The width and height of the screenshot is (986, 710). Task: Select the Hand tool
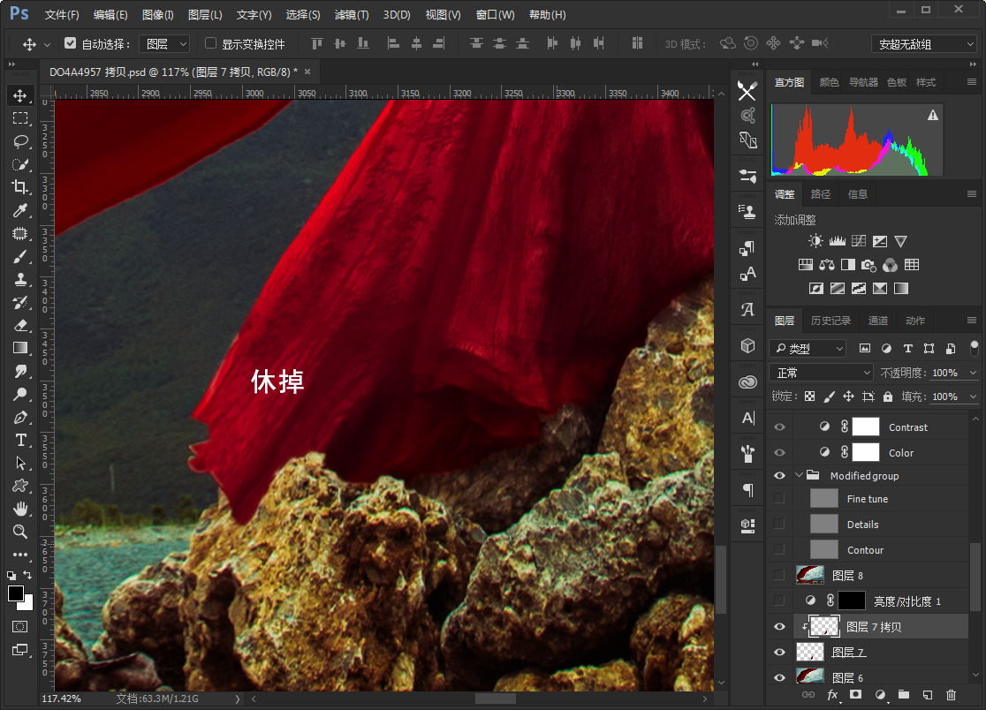pyautogui.click(x=20, y=509)
